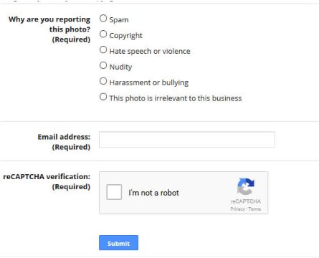Viewport: 319px width, 258px height.
Task: Click the Email address field label
Action: 64,137
